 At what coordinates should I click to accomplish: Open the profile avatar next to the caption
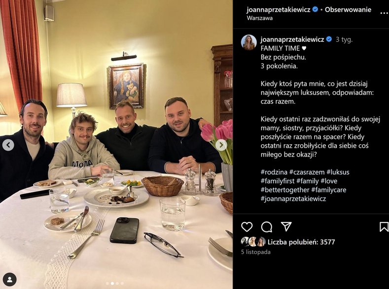pos(248,42)
